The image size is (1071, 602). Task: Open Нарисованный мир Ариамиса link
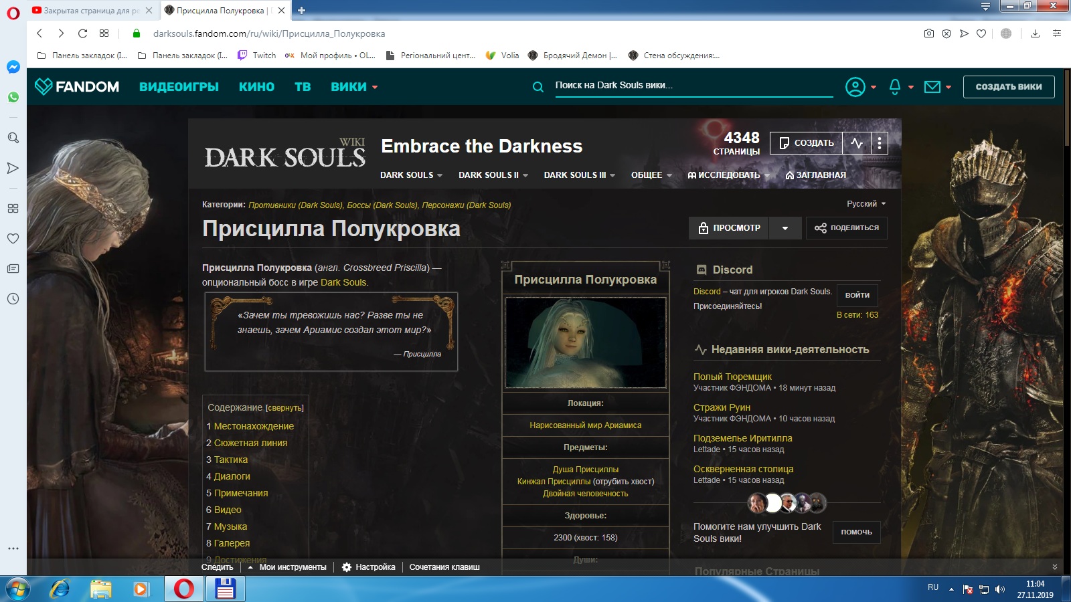[x=586, y=425]
